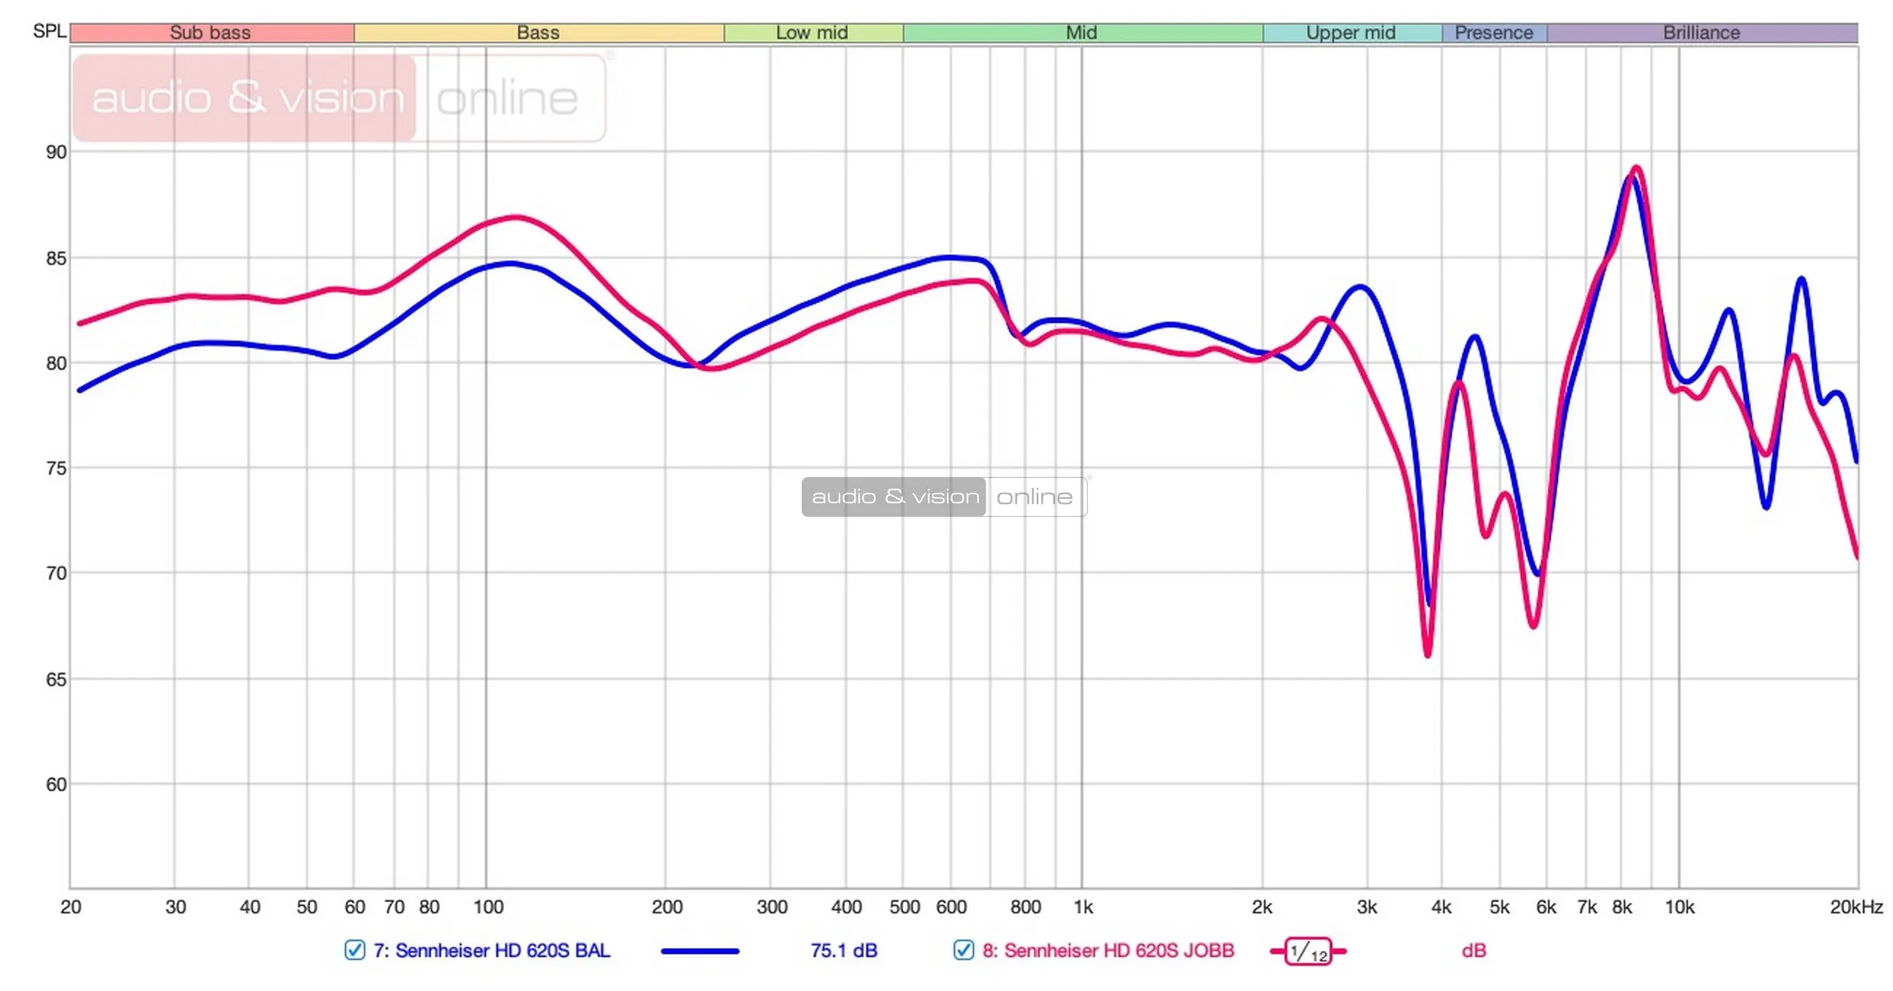
Task: Uncheck the Sennheiser HD 620S BAL trace checkbox
Action: pos(355,949)
